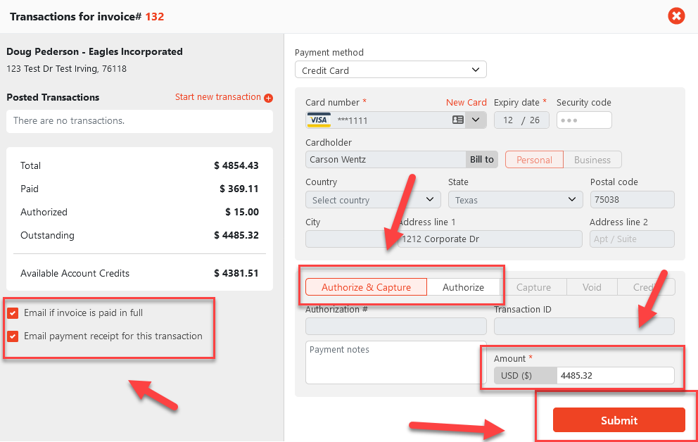The image size is (698, 442).
Task: Uncheck Email payment receipt for this transaction
Action: pyautogui.click(x=13, y=336)
